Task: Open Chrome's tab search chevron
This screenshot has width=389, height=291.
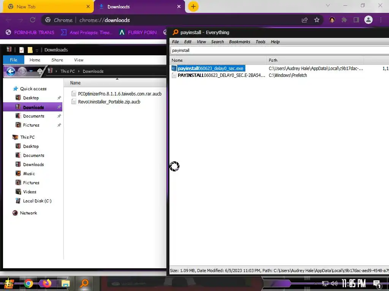Action: 328,5
